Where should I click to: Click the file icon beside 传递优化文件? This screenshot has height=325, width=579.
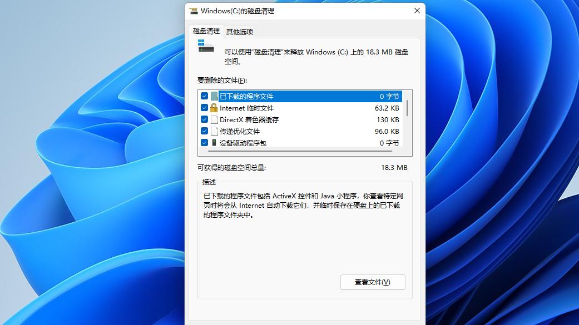(x=214, y=131)
